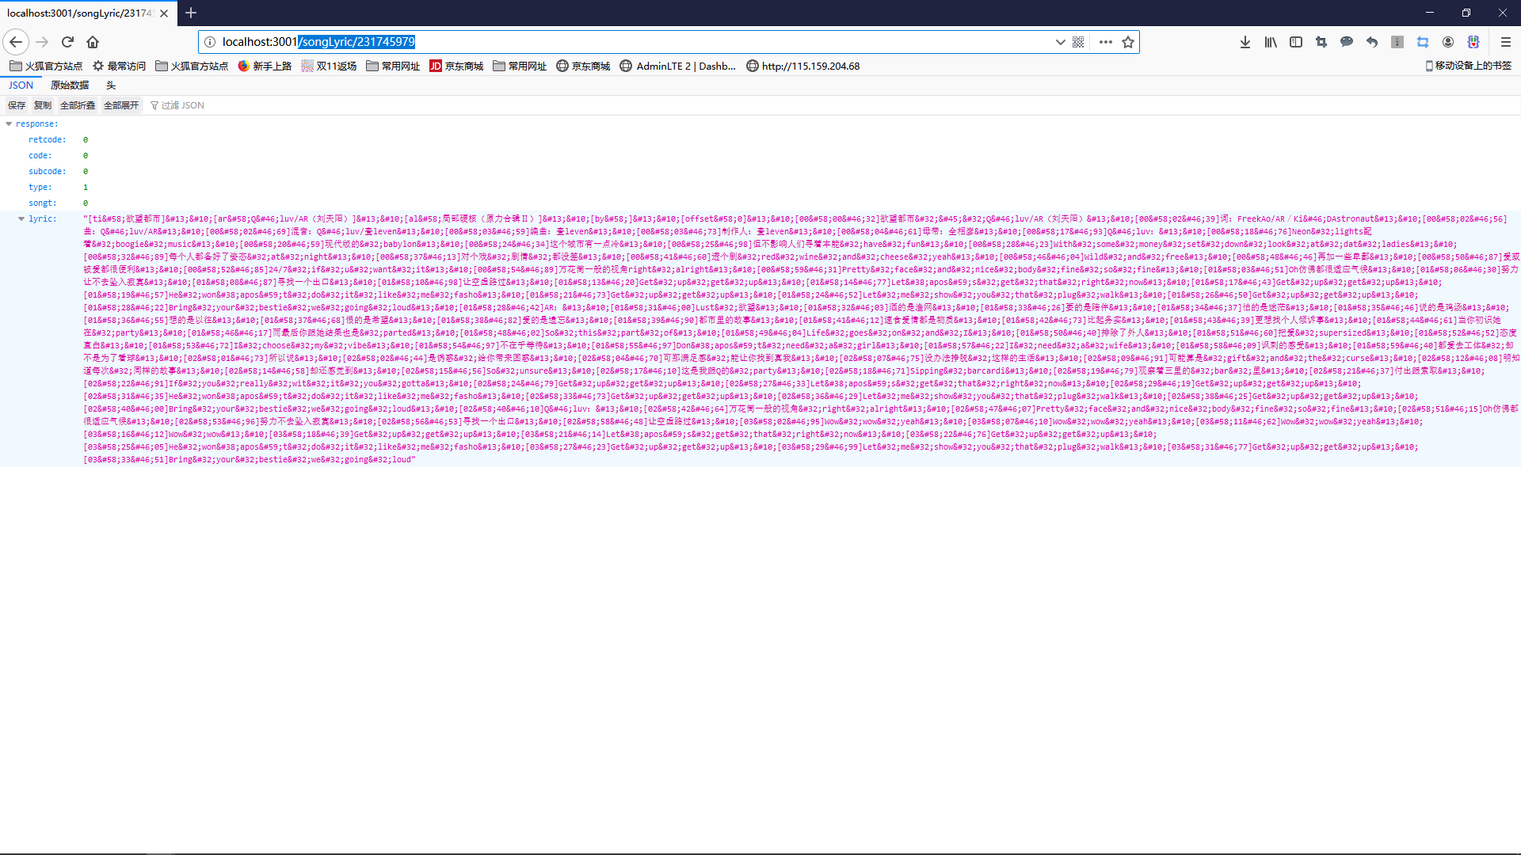Open address bar history dropdown arrow

point(1060,42)
